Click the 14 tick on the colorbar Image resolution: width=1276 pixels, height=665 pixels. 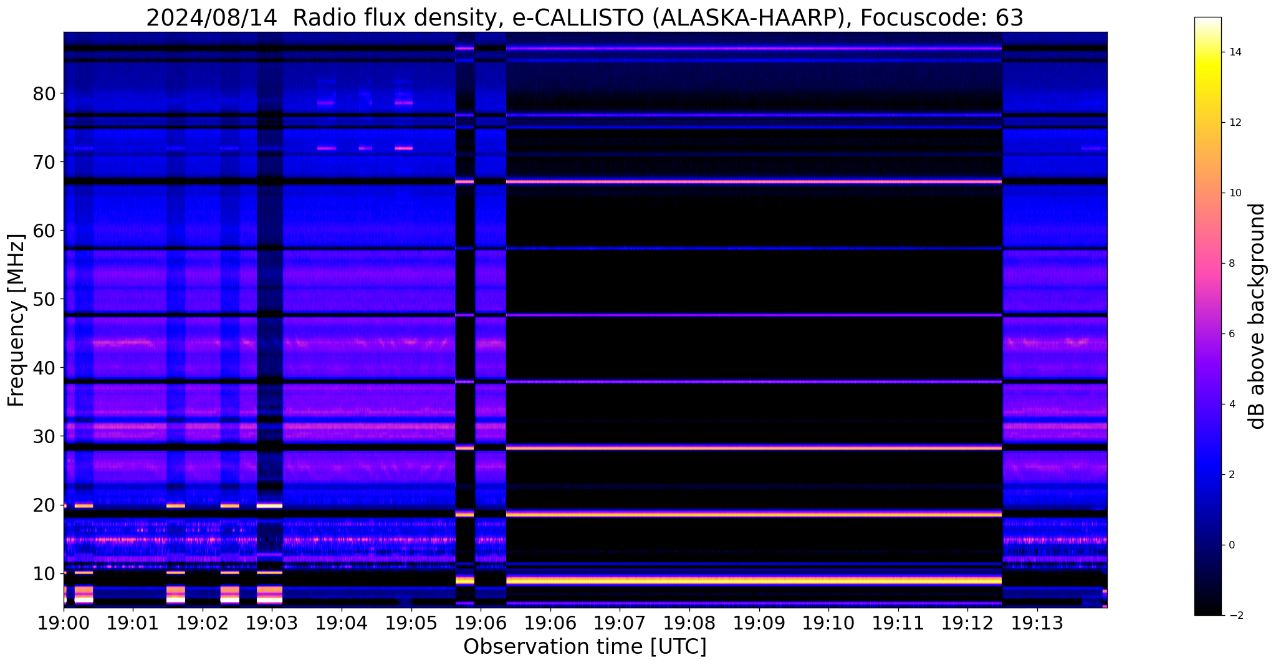coord(1233,52)
